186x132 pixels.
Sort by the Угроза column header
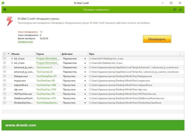click(x=48, y=54)
